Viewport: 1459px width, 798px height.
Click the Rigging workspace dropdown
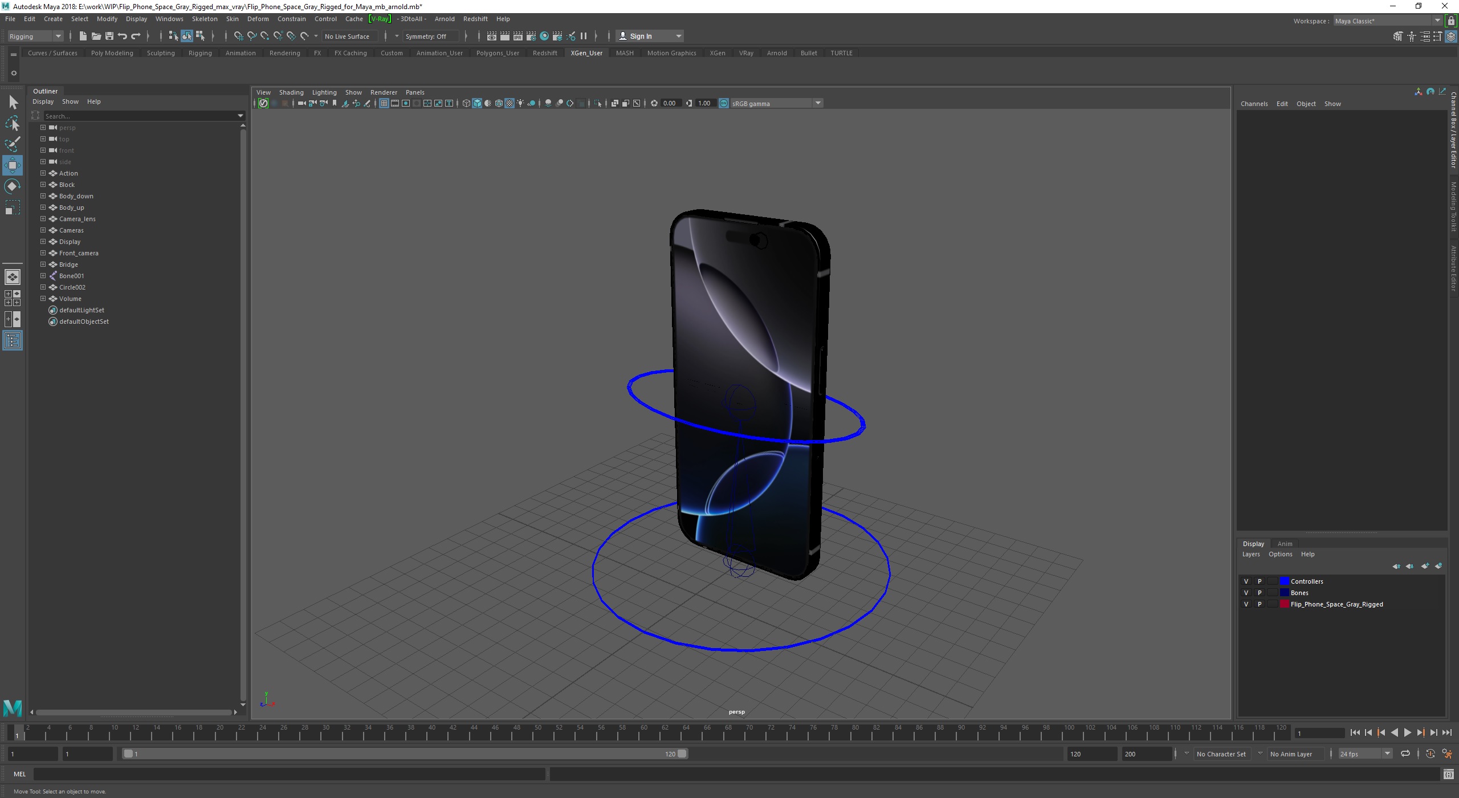[x=35, y=36]
